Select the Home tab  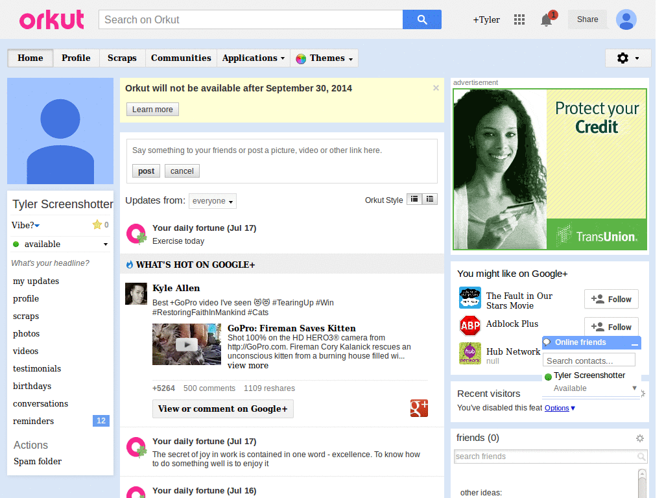(x=30, y=58)
